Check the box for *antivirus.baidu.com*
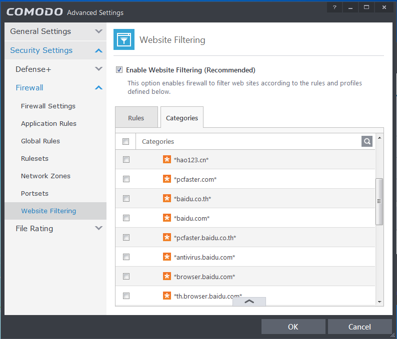Image resolution: width=397 pixels, height=339 pixels. coord(126,257)
